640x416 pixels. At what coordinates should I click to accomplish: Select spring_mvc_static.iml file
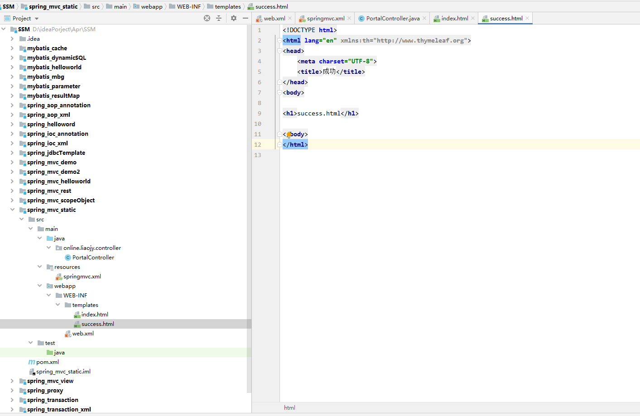(63, 371)
